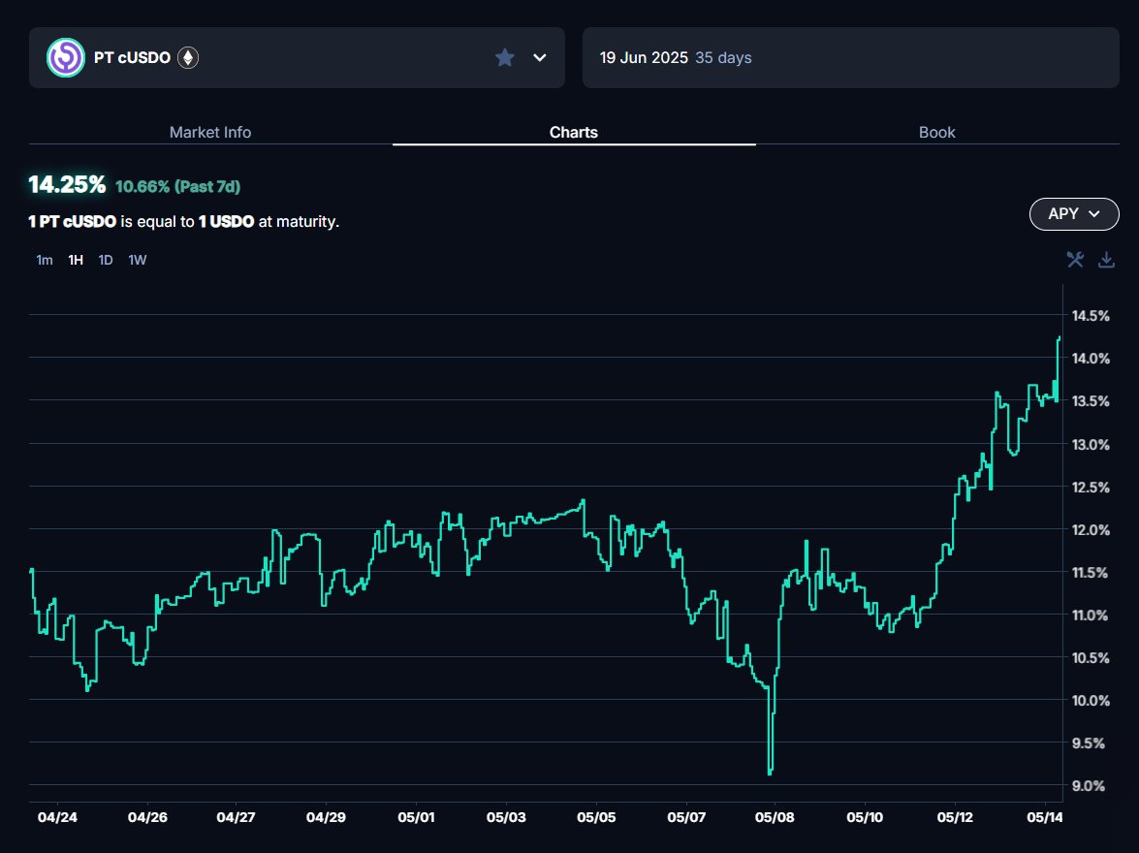1139x853 pixels.
Task: Click the 9.0% y-axis label
Action: [x=1091, y=785]
